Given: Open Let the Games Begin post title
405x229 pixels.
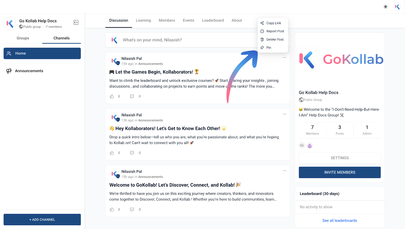Looking at the screenshot, I should pos(154,72).
